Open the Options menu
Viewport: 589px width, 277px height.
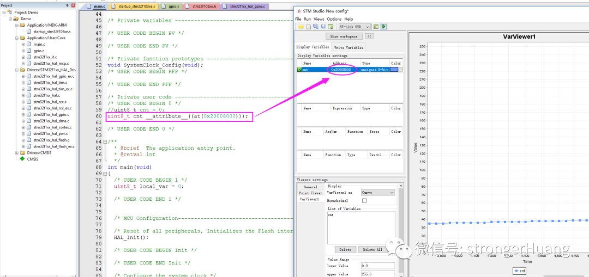334,19
